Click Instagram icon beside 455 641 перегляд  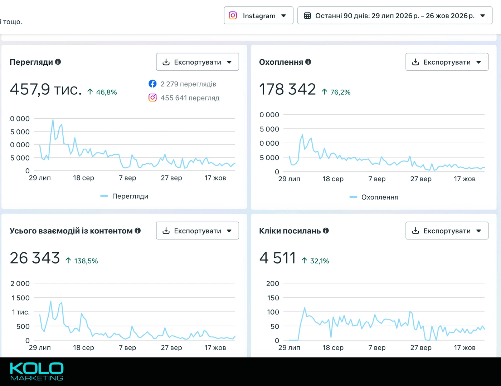152,98
